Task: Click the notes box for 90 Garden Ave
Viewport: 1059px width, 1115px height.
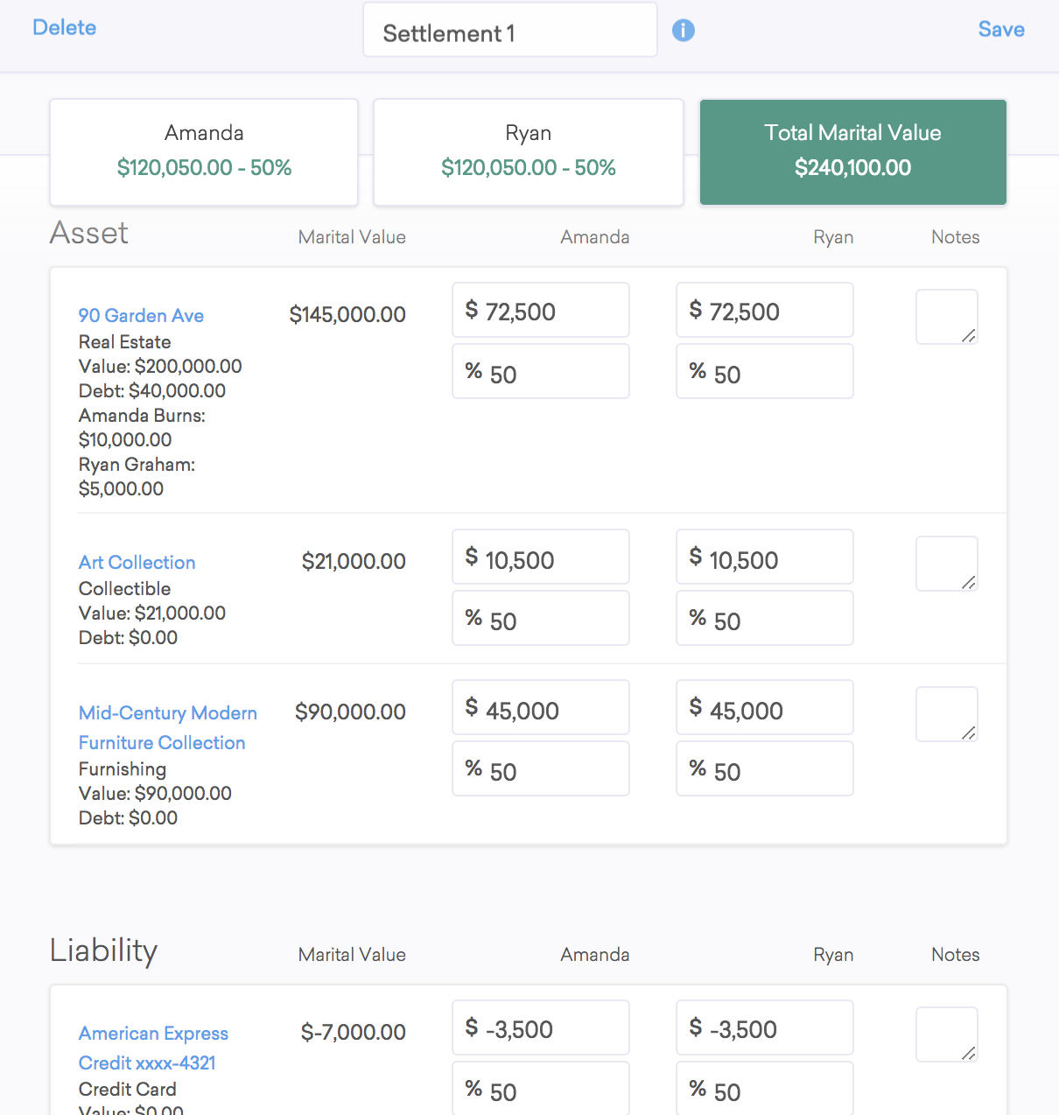Action: coord(947,317)
